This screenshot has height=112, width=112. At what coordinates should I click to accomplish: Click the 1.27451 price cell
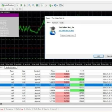coord(52,80)
